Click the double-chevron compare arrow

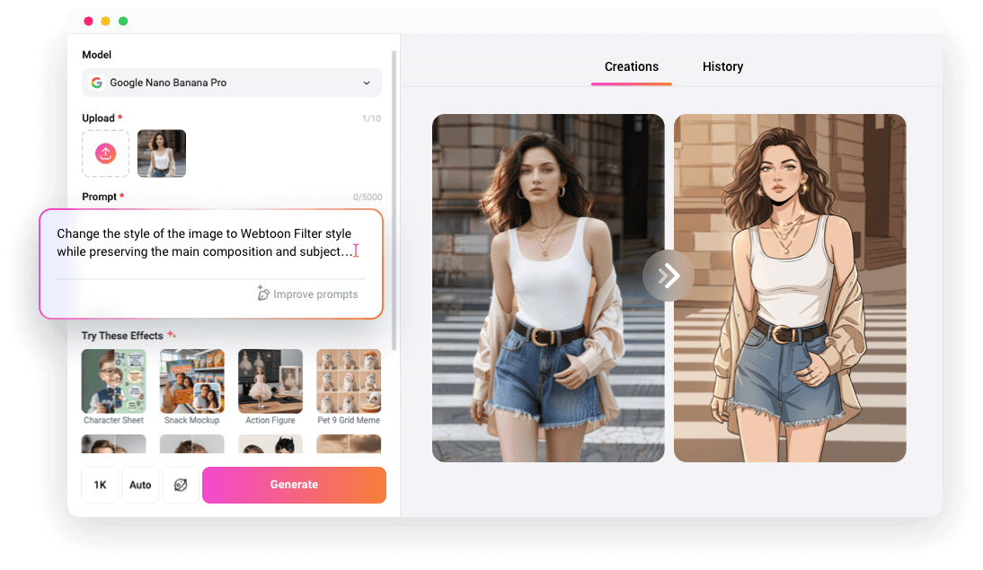pos(669,276)
